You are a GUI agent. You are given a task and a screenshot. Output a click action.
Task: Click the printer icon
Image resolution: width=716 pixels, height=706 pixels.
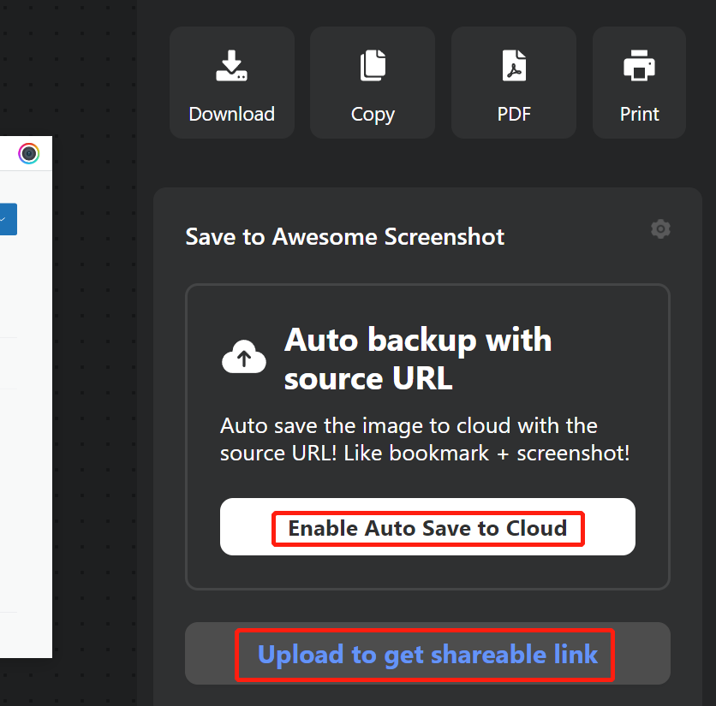point(639,66)
